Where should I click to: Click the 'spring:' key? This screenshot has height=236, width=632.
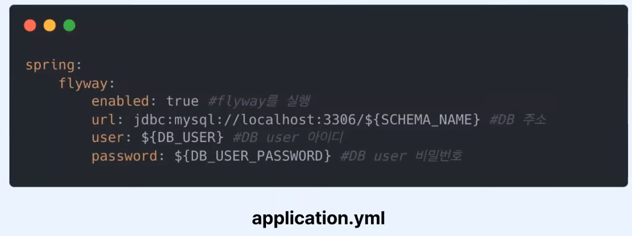(x=54, y=65)
